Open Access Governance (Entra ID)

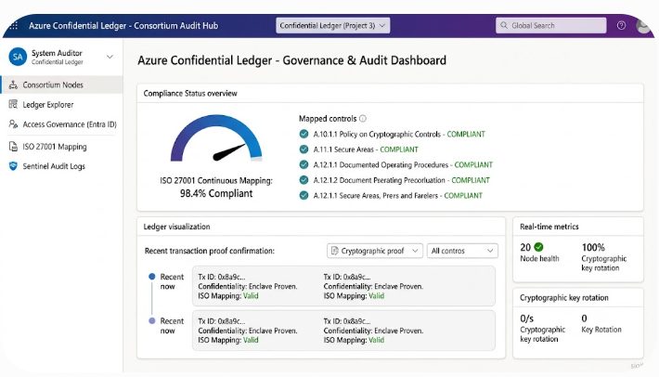click(62, 124)
